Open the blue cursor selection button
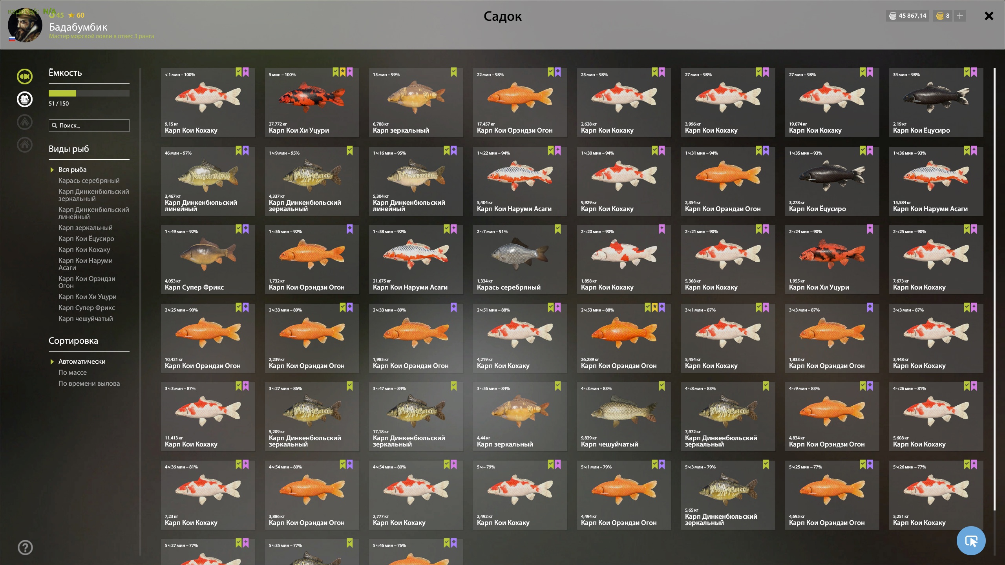Screen dimensions: 1005x565 (x=971, y=541)
